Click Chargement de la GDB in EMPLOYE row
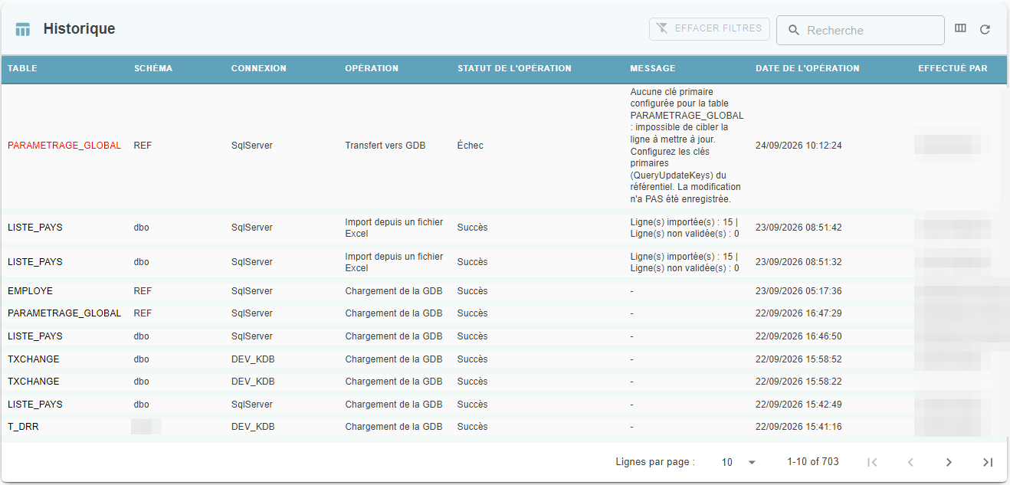1010x485 pixels. [x=394, y=291]
